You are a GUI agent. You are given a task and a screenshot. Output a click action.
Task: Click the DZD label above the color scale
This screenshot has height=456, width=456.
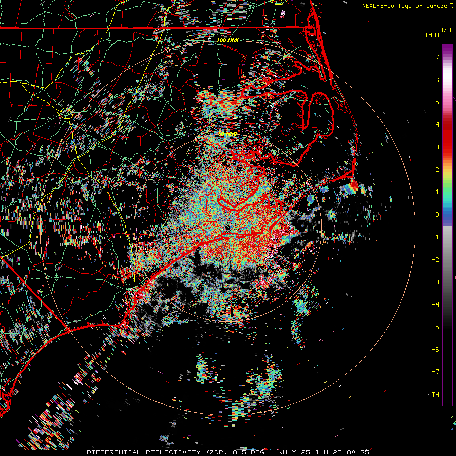445,30
